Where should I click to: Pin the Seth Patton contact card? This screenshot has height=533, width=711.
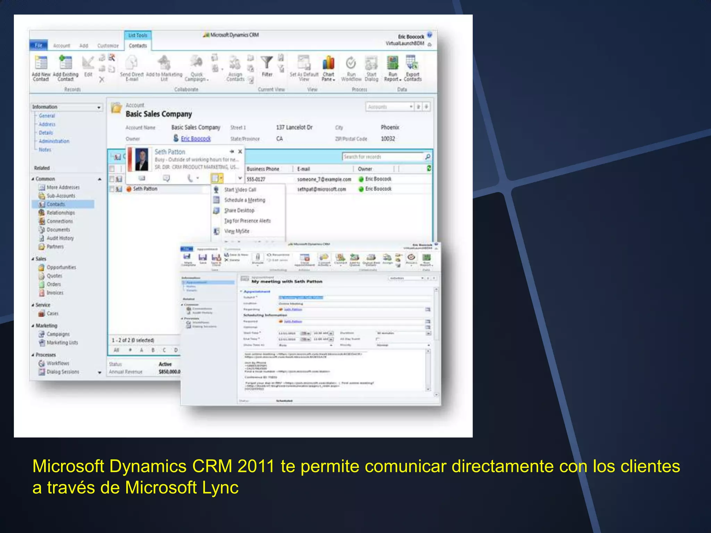click(x=232, y=152)
